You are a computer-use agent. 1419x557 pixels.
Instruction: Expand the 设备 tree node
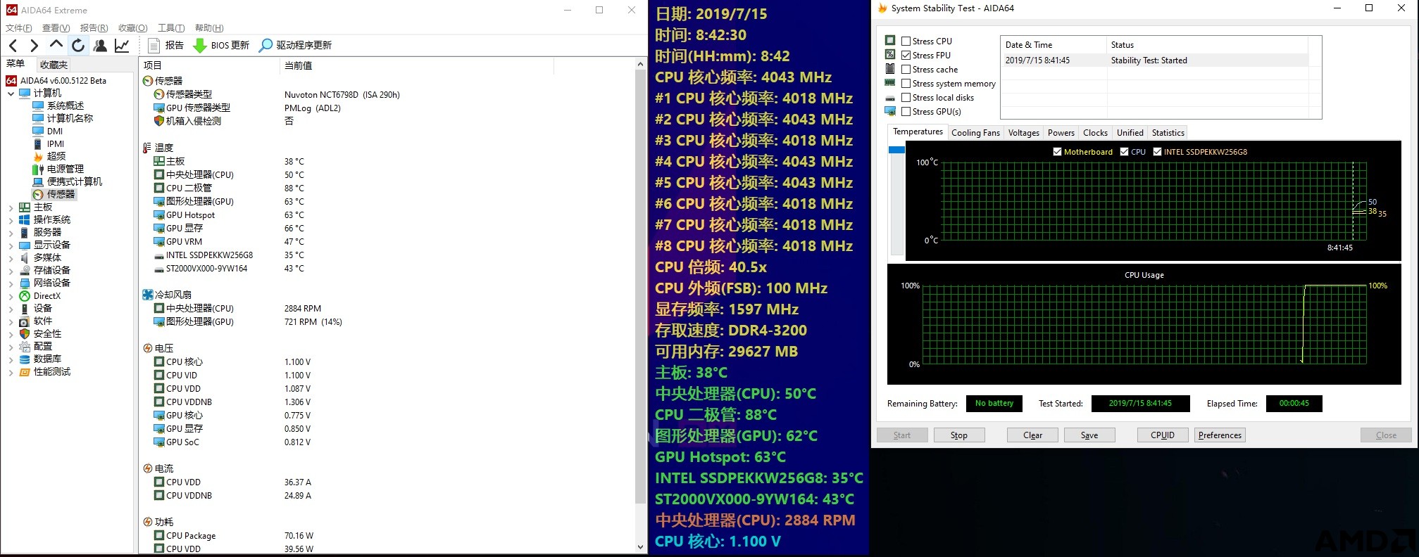click(11, 309)
